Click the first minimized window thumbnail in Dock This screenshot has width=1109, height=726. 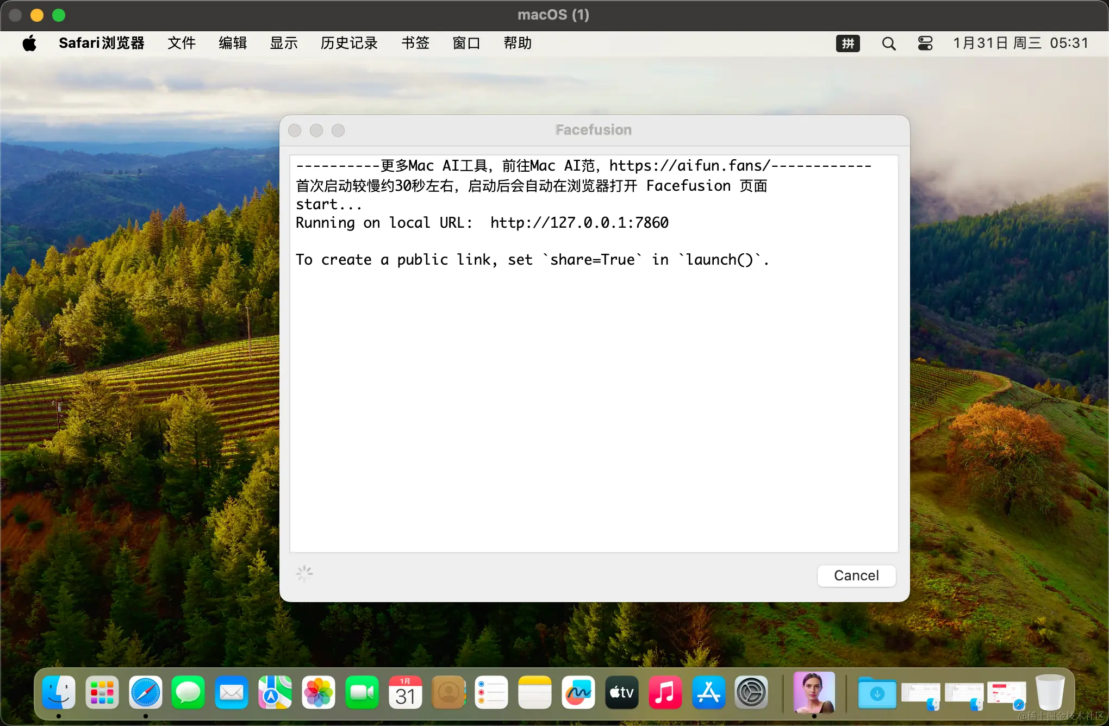click(x=920, y=696)
